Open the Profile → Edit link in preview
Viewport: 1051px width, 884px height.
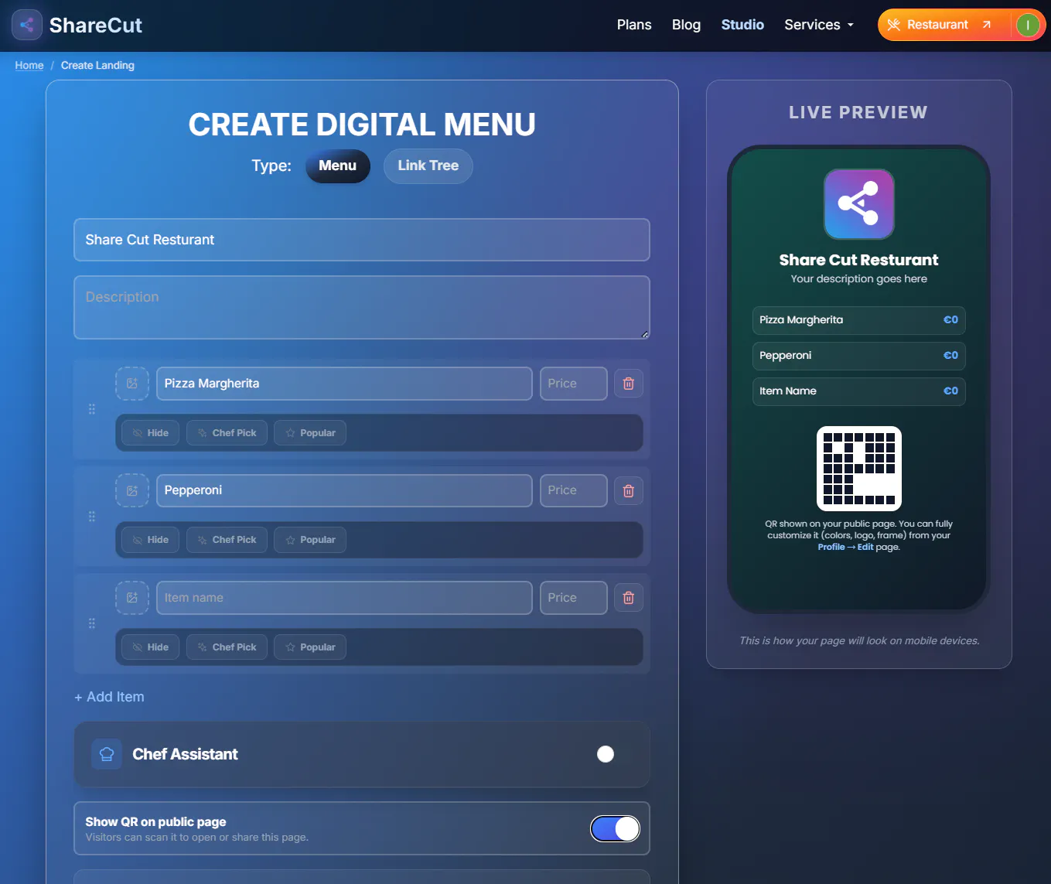[845, 547]
